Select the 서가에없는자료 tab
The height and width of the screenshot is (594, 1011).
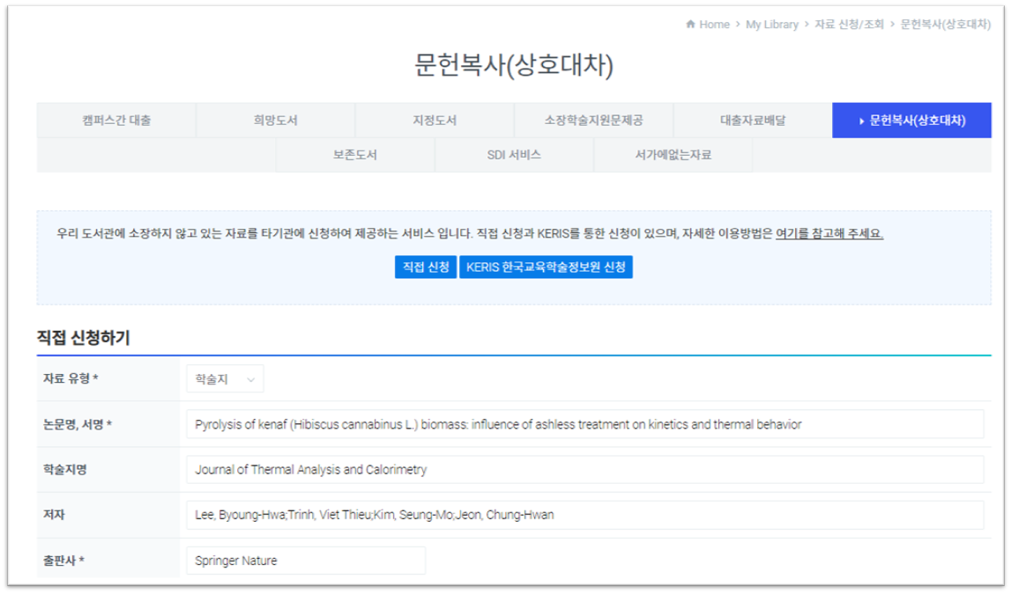pyautogui.click(x=673, y=155)
